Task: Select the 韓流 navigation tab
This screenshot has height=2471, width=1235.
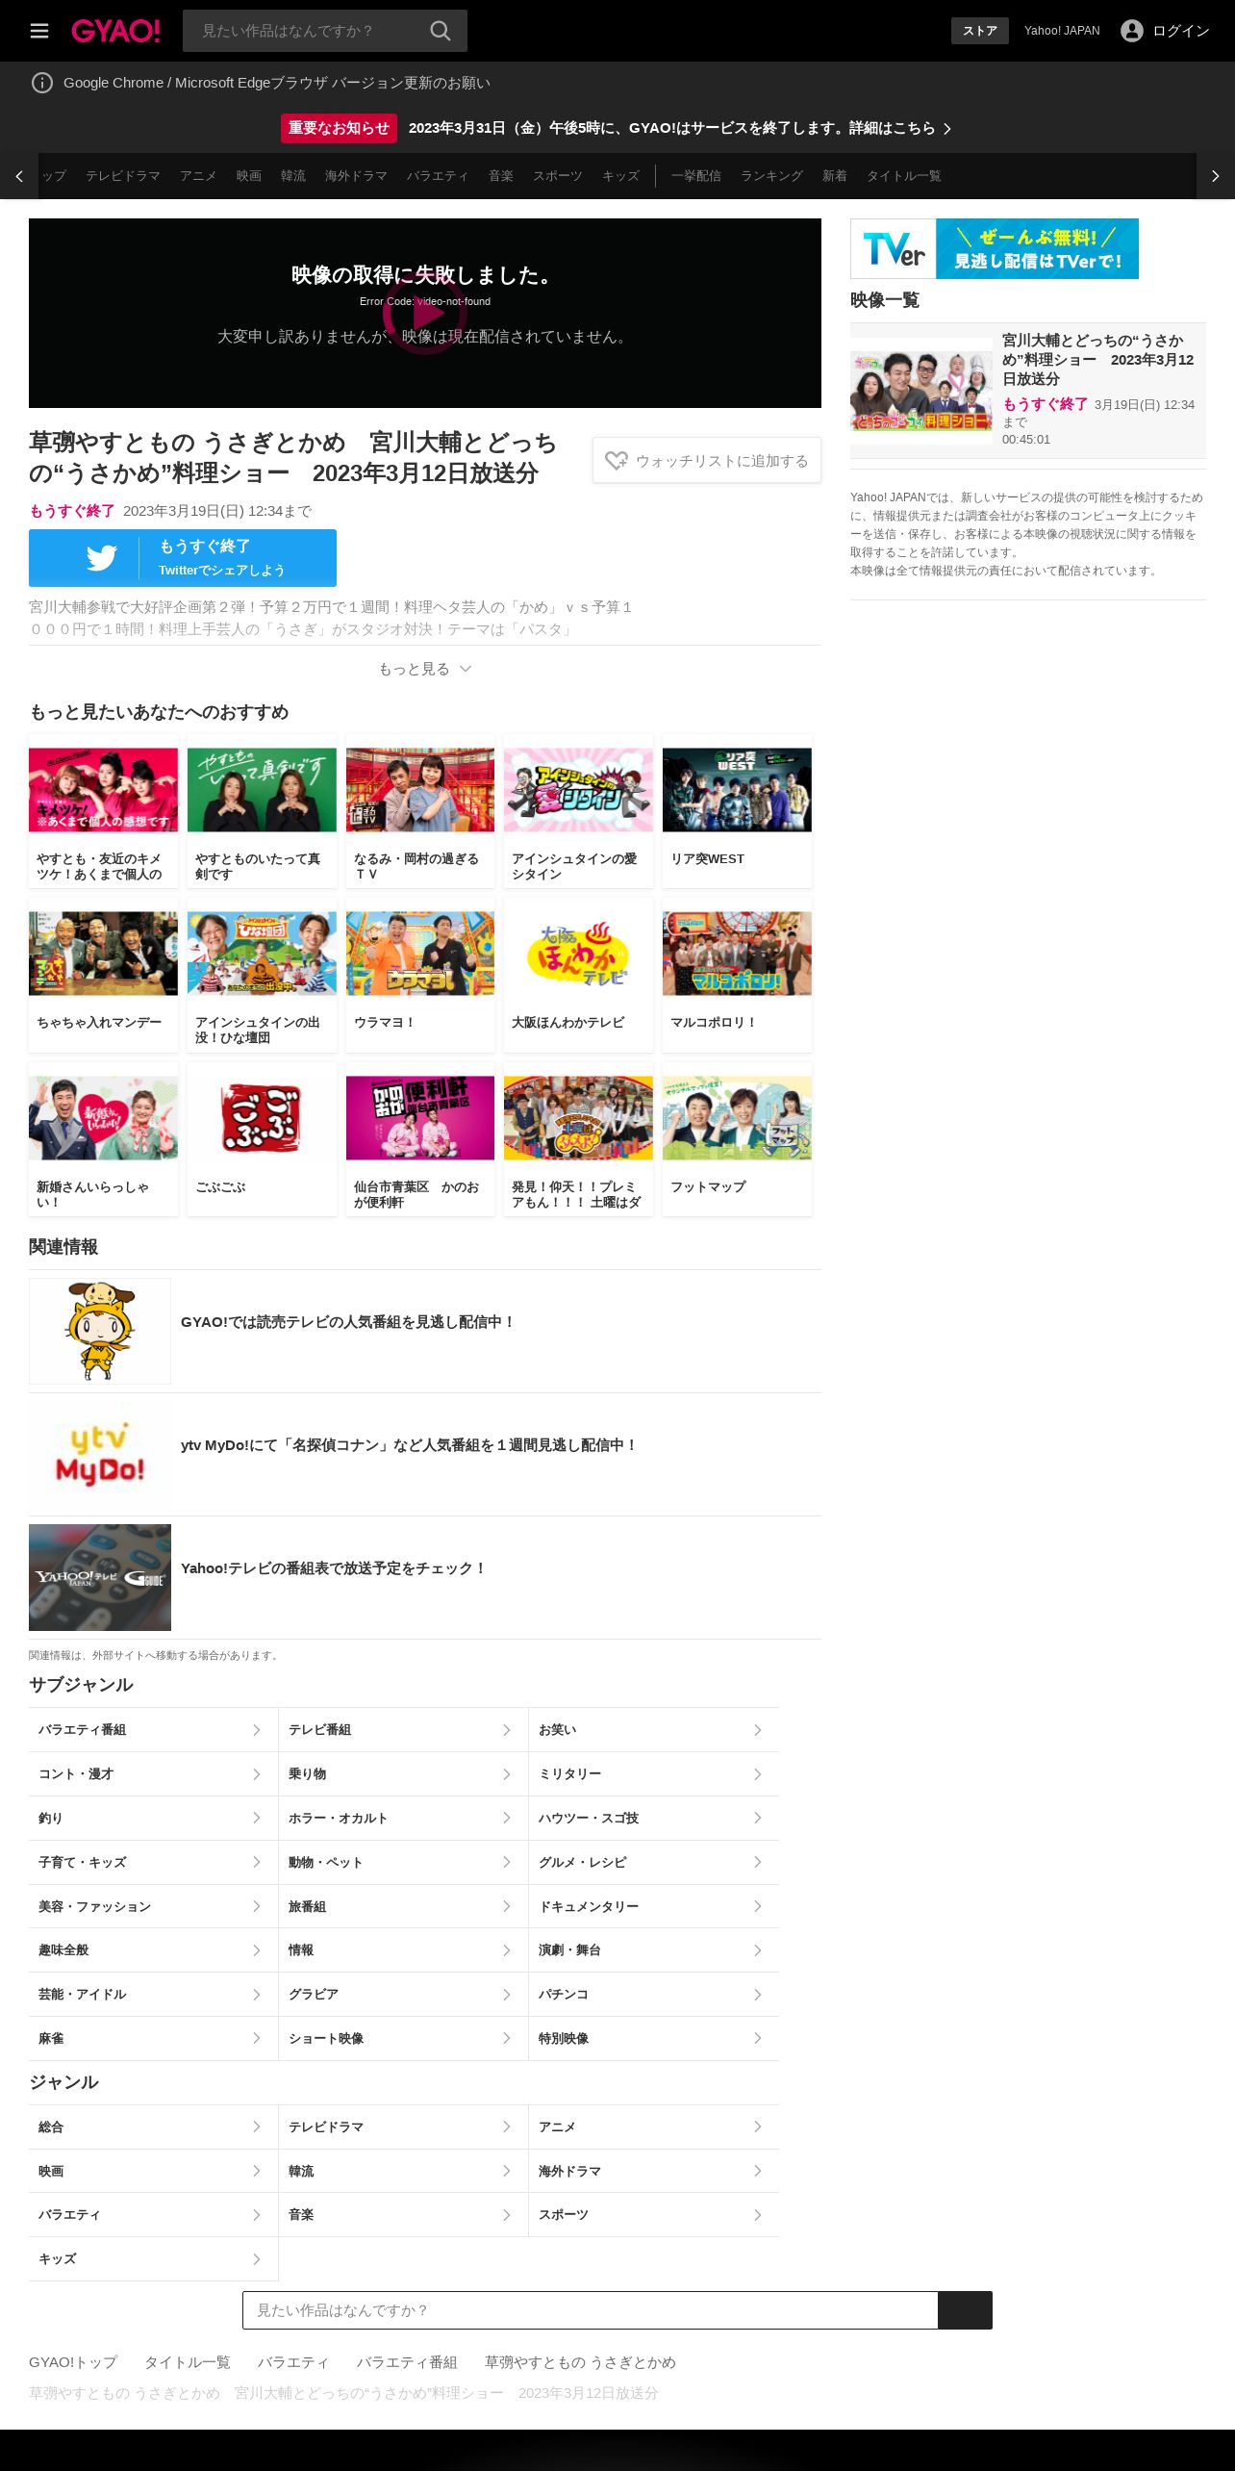Action: pos(293,176)
